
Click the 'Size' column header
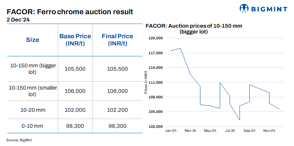[33, 40]
